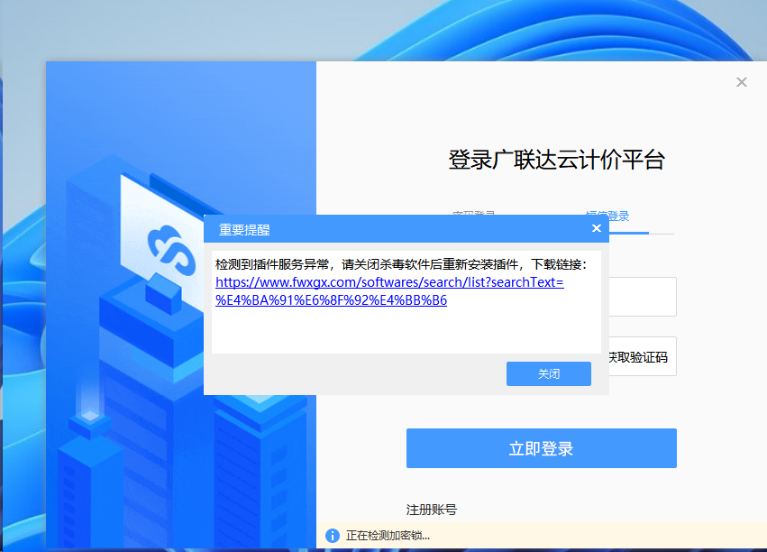Open the 注册账号 register link
This screenshot has width=767, height=552.
coord(432,510)
